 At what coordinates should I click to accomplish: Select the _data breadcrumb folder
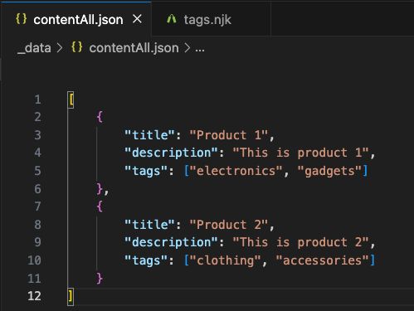pos(34,48)
